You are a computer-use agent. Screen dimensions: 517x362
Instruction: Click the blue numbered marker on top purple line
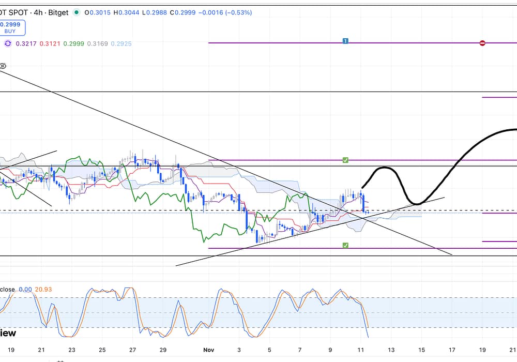pyautogui.click(x=345, y=41)
